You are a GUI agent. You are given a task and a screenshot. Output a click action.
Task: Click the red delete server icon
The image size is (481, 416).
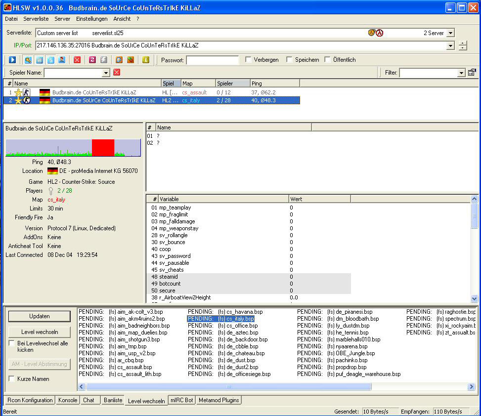coord(77,60)
